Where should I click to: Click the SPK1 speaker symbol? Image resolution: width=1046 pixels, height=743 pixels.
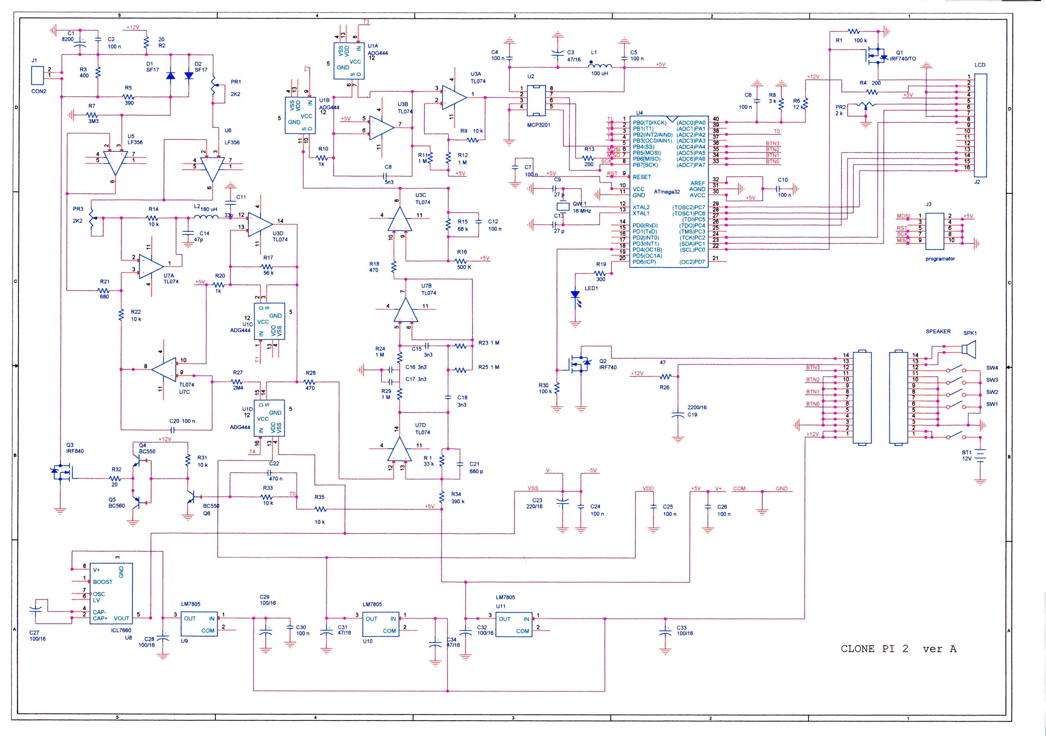969,350
